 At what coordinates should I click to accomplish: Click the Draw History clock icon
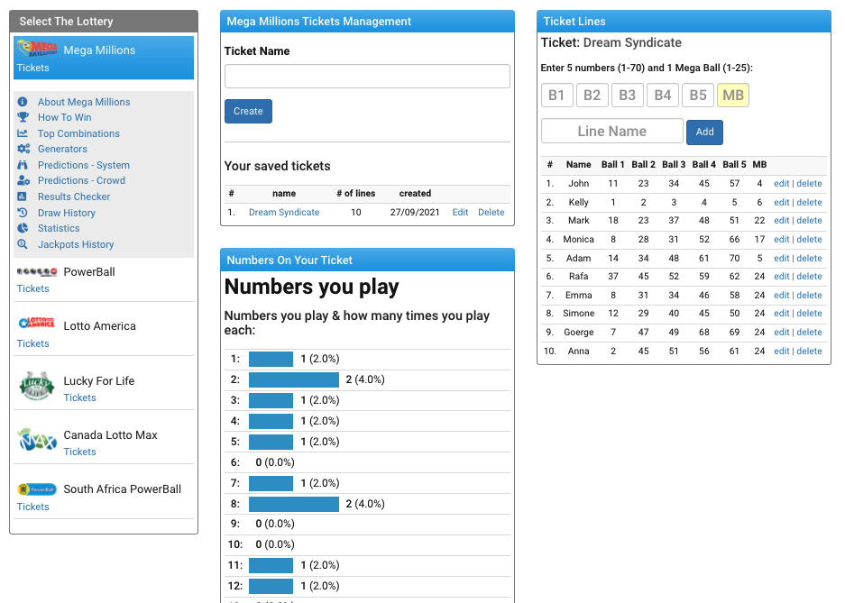(x=24, y=212)
